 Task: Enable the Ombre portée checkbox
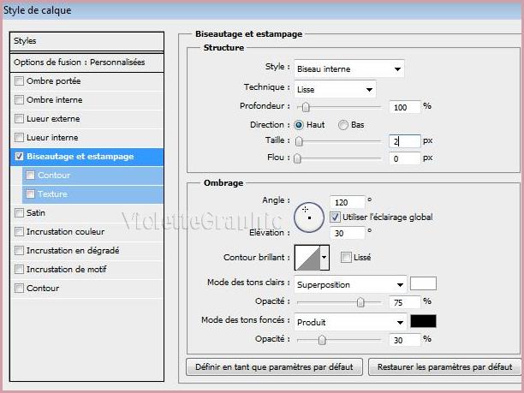(x=20, y=81)
